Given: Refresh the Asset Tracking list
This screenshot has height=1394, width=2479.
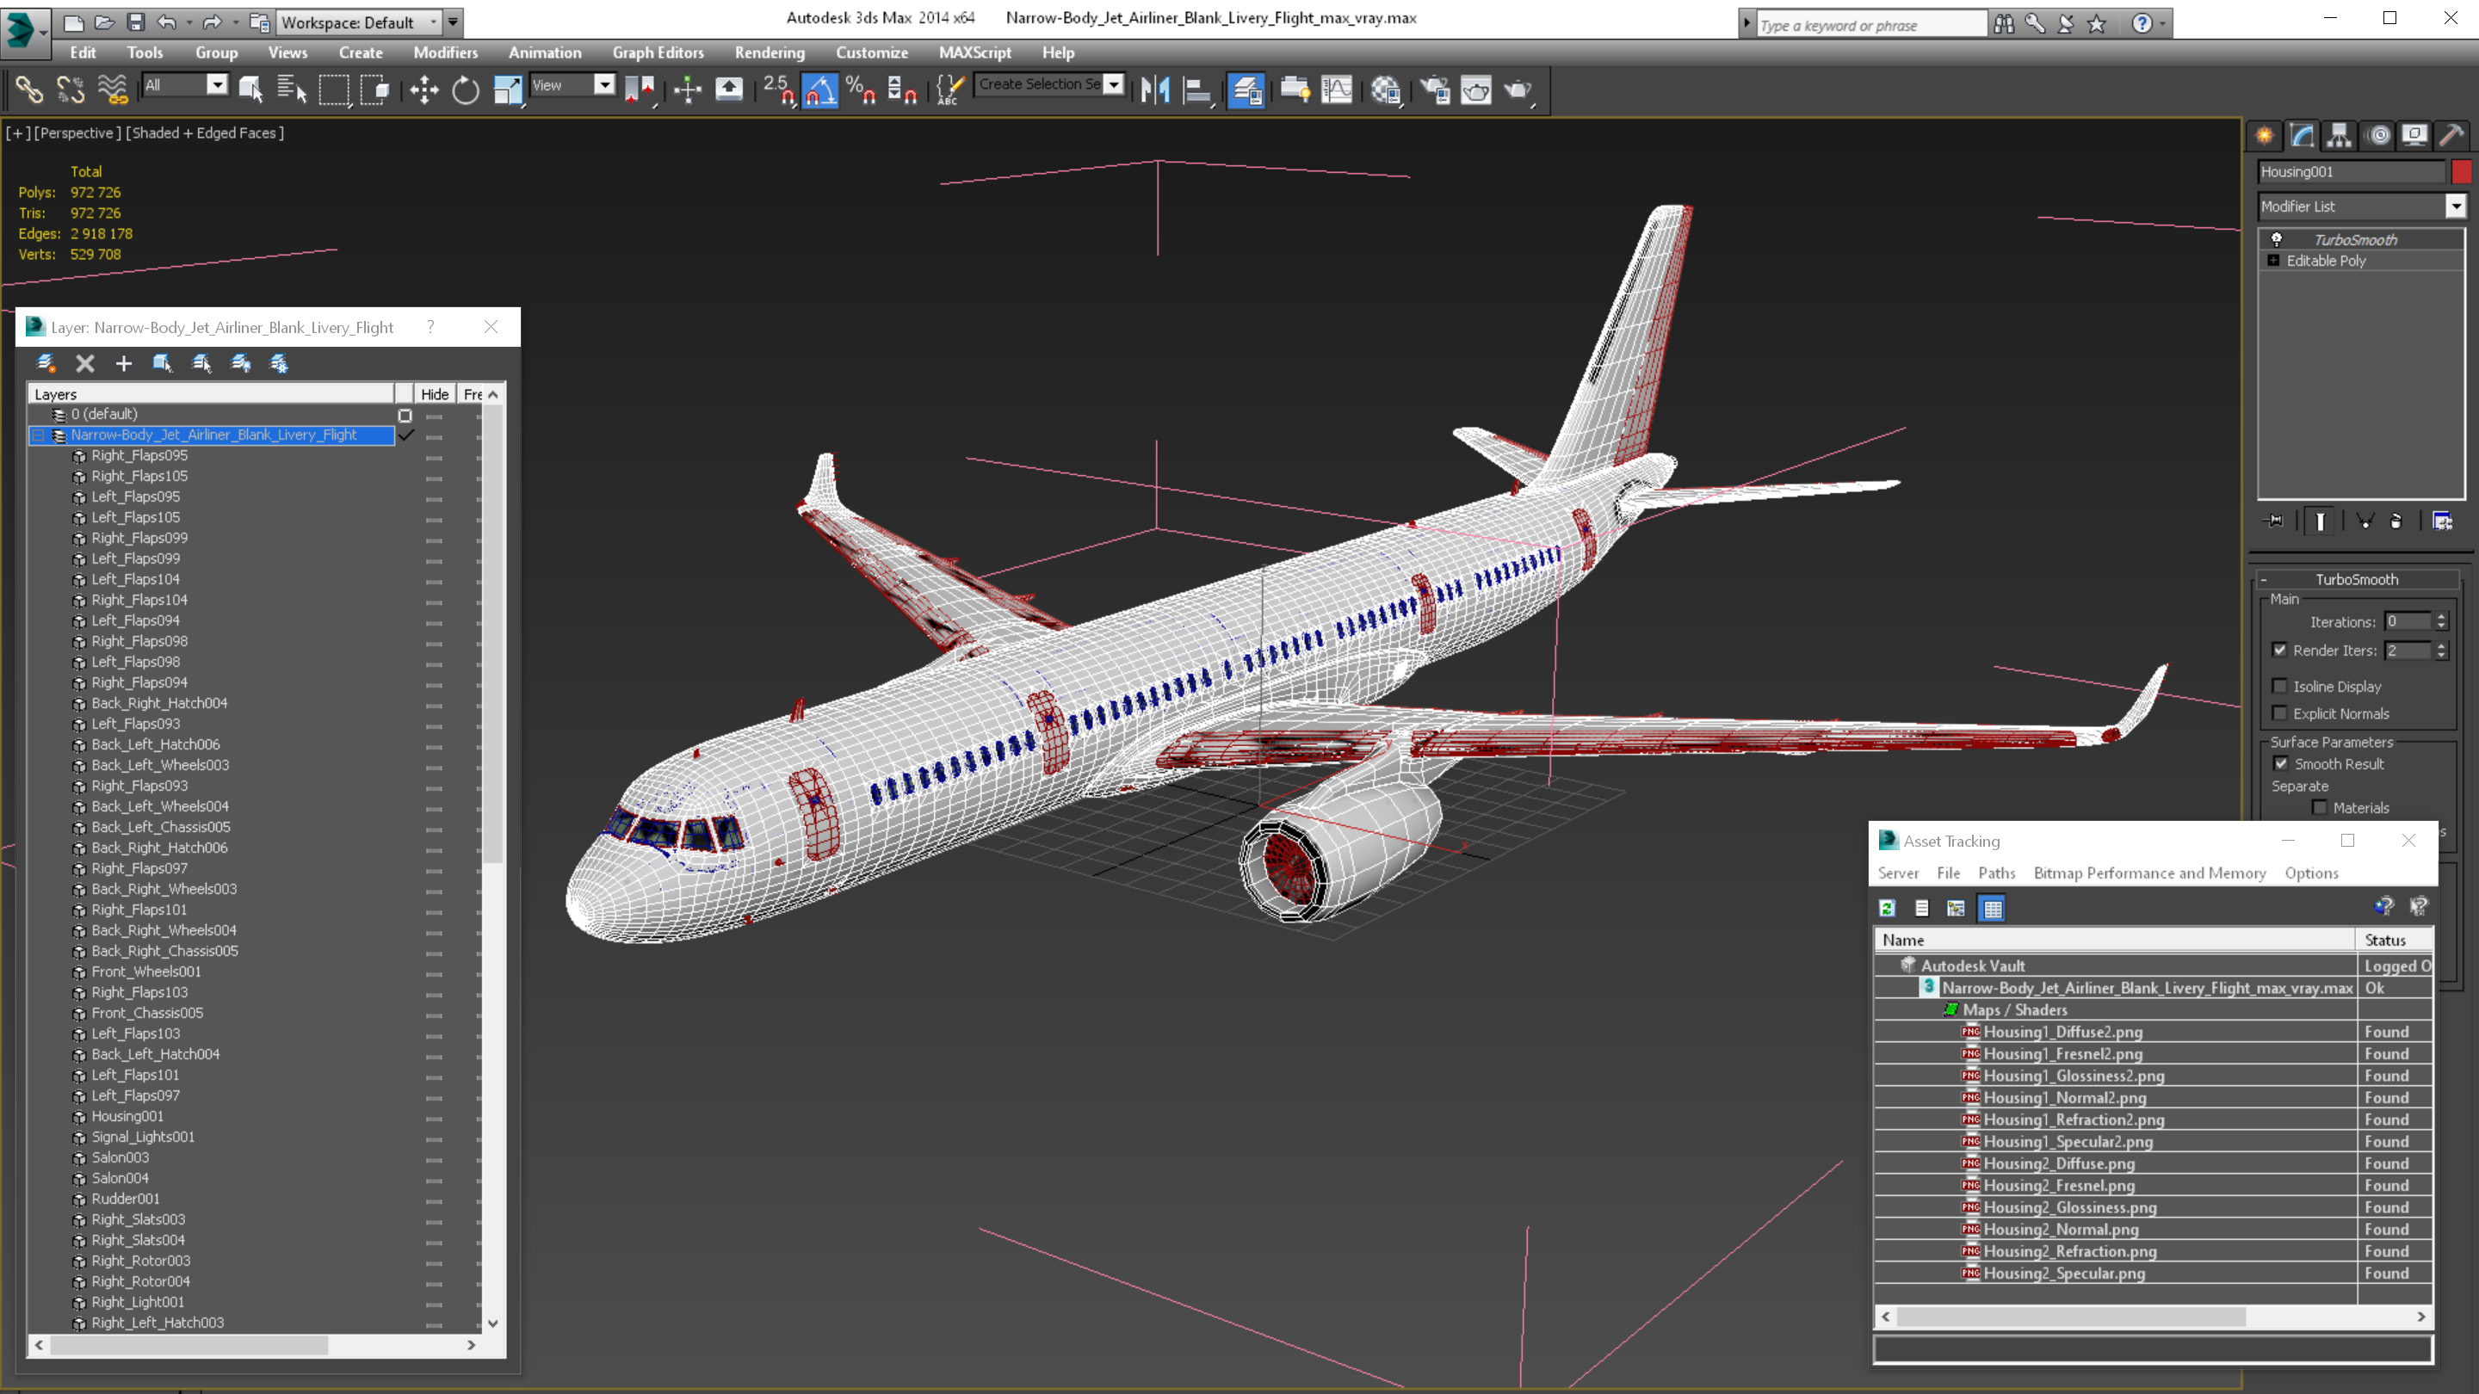Looking at the screenshot, I should click(1886, 908).
